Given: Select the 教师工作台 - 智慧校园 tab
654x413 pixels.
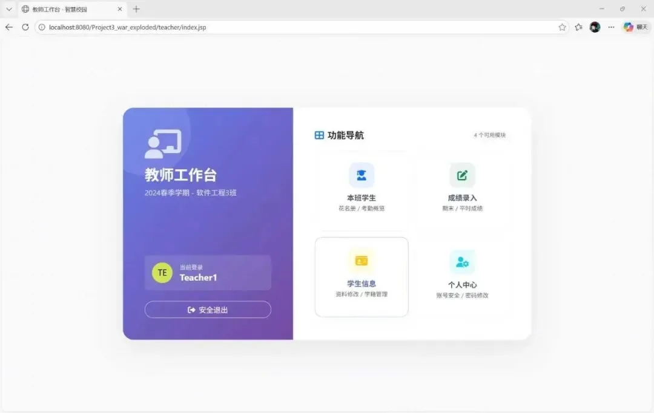Looking at the screenshot, I should coord(73,9).
